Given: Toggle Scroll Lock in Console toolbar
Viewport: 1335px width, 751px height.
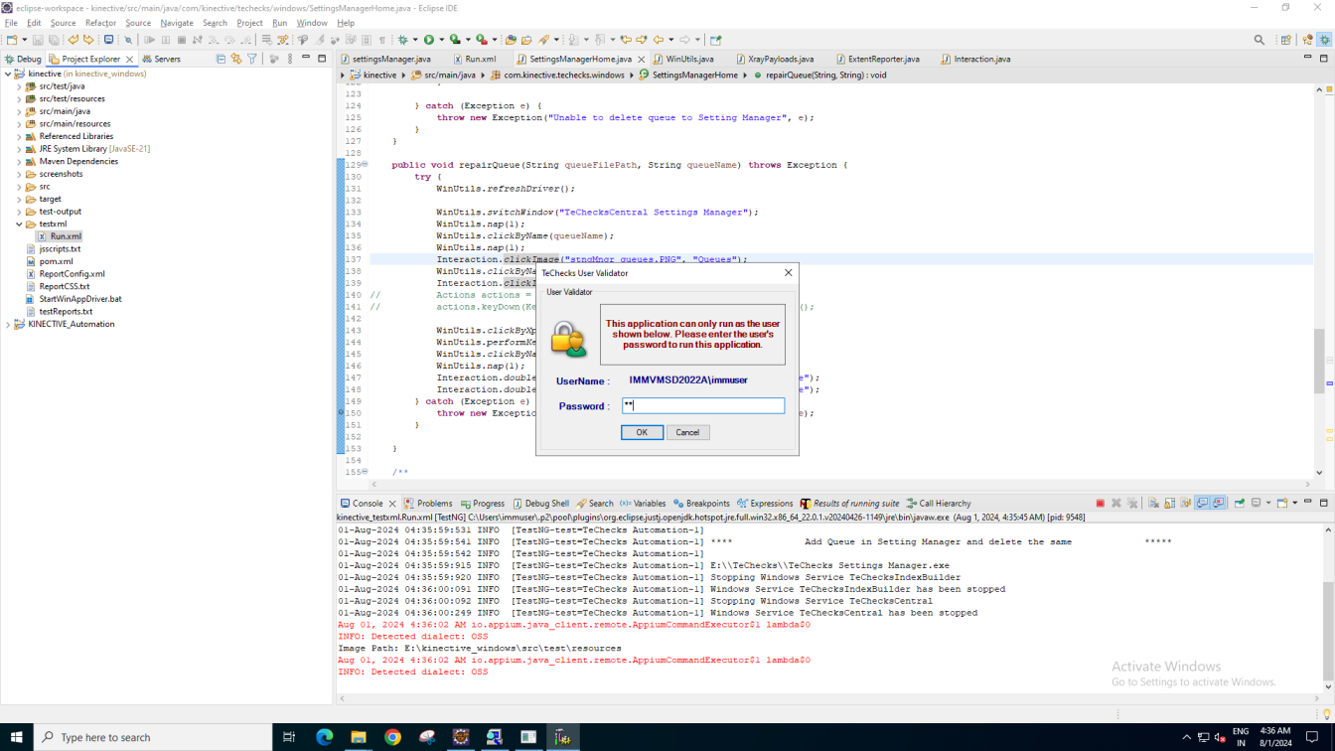Looking at the screenshot, I should point(1169,504).
